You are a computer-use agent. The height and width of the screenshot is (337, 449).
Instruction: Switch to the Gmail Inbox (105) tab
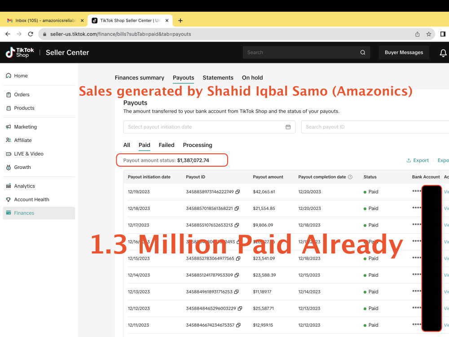pyautogui.click(x=46, y=21)
